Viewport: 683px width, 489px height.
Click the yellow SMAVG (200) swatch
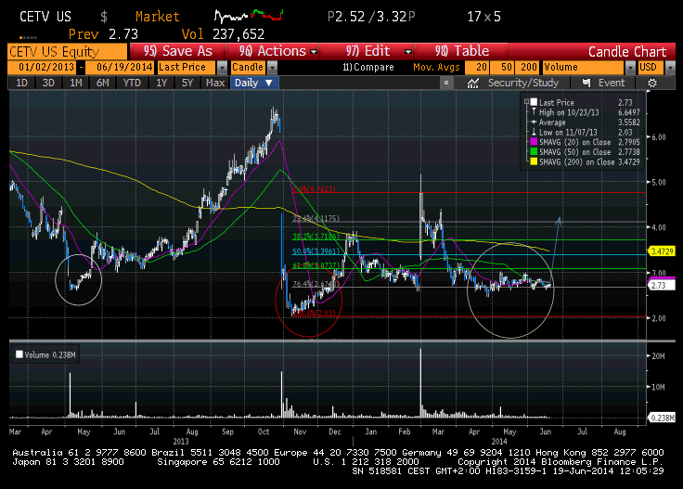(534, 161)
